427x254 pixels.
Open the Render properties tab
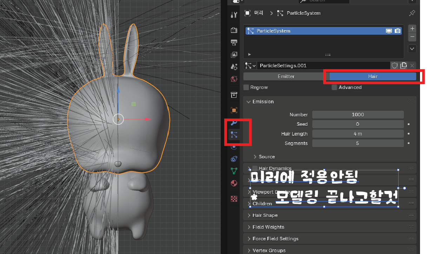pos(234,30)
